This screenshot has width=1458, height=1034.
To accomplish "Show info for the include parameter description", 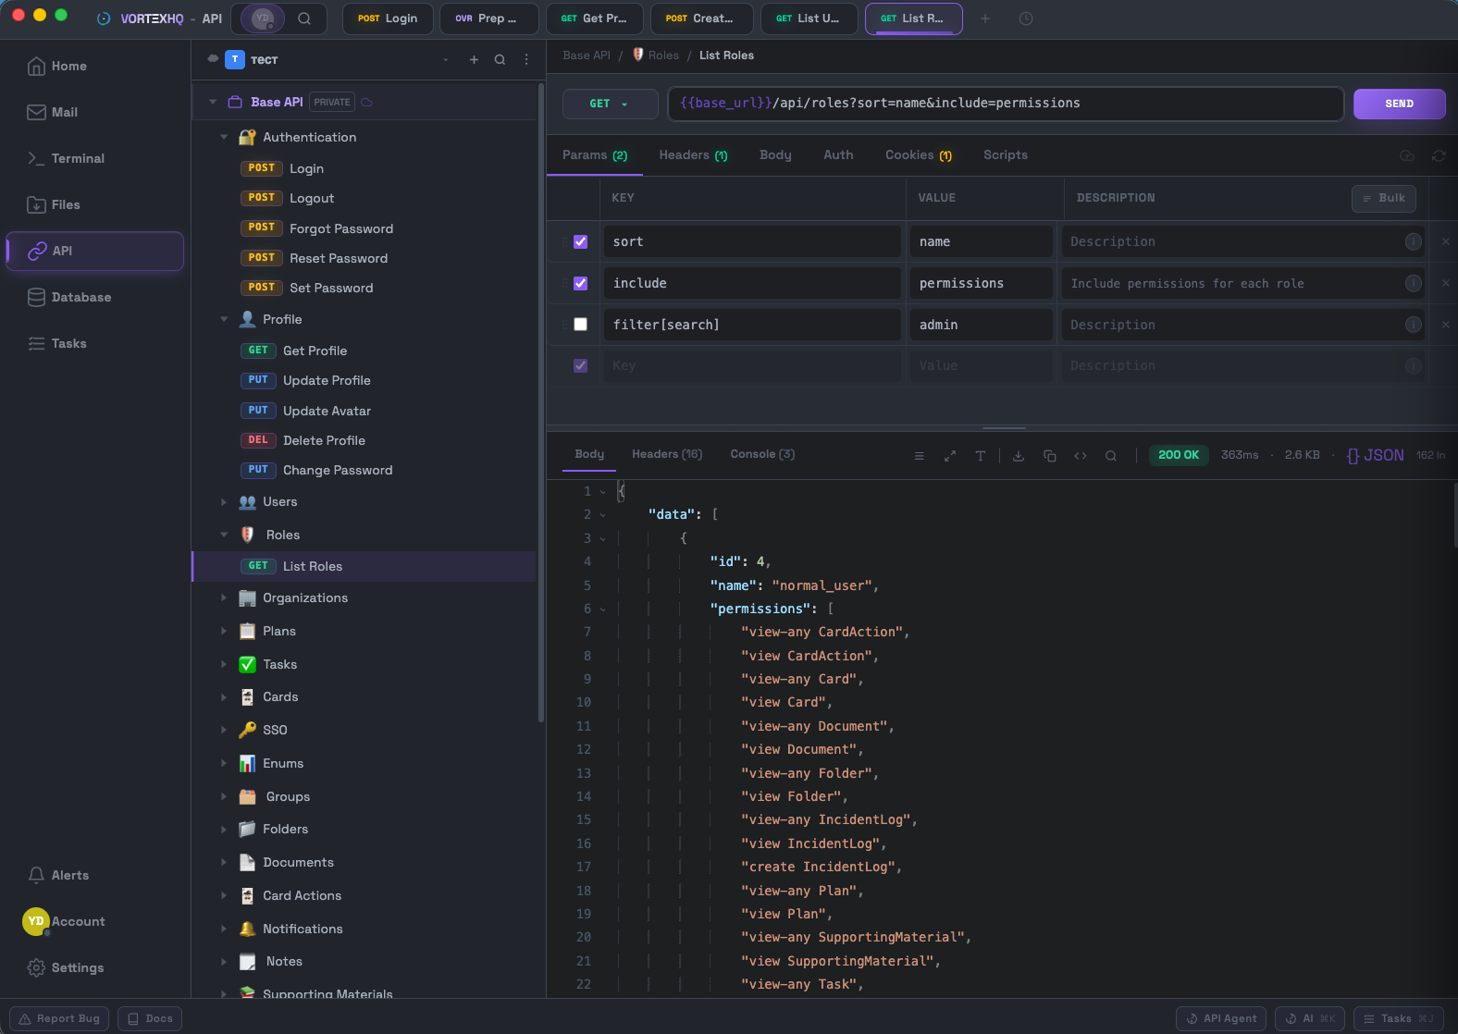I will point(1414,283).
